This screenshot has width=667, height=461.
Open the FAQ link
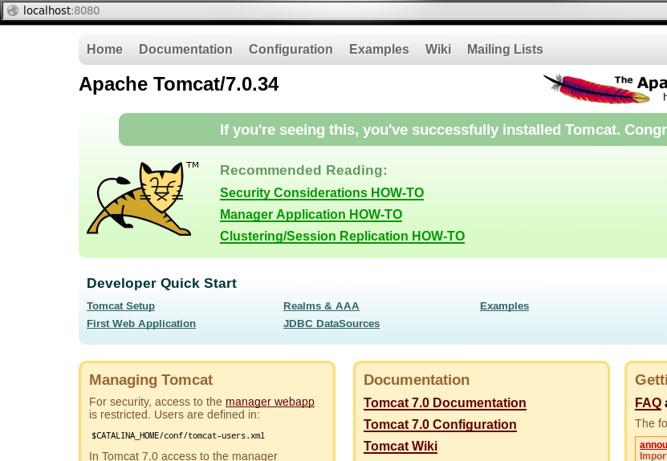[648, 402]
